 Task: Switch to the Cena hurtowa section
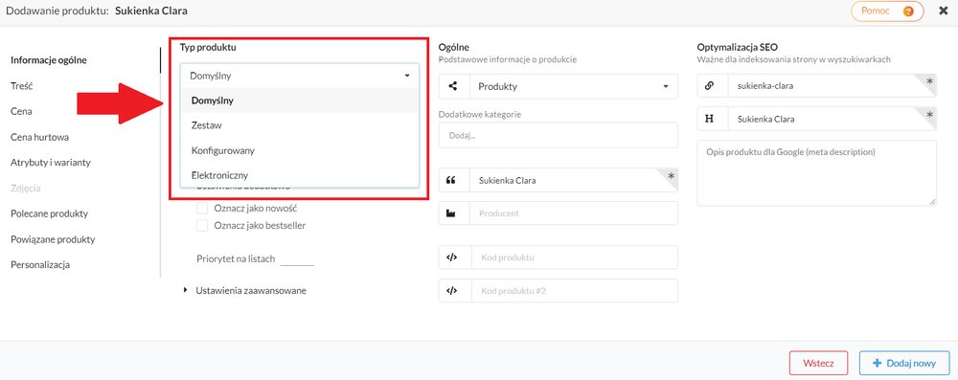tap(39, 137)
